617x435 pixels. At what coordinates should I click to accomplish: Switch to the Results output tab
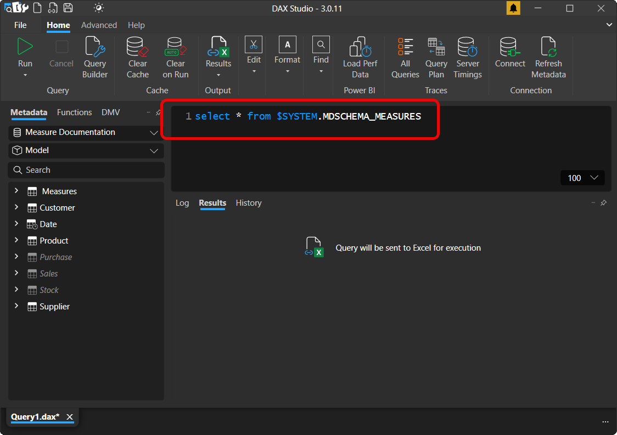pyautogui.click(x=212, y=203)
